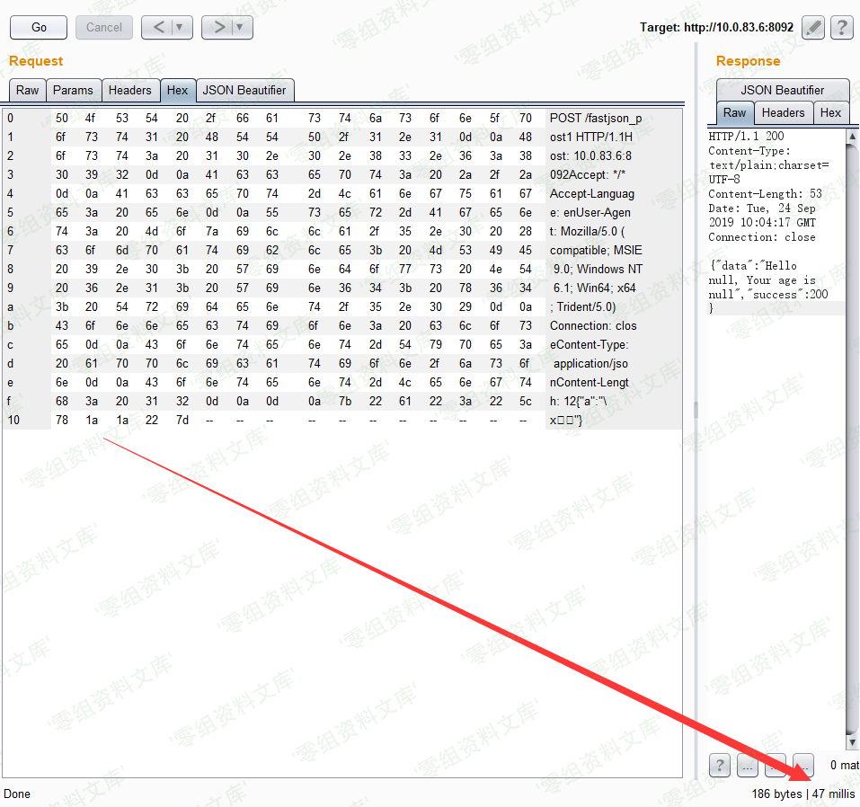
Task: Show the response Hex tab
Action: coord(830,112)
